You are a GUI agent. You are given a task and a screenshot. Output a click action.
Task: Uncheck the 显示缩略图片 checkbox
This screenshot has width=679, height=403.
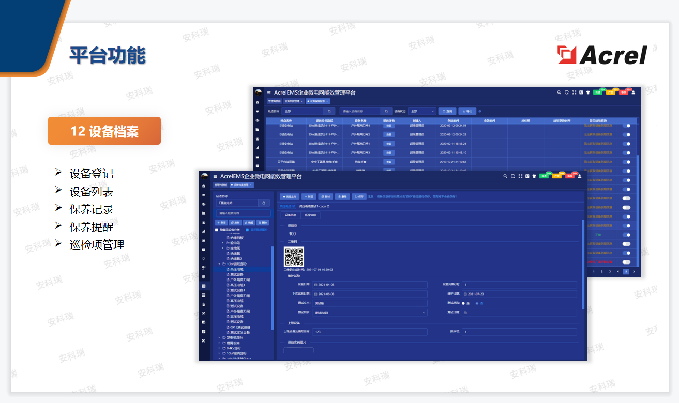(x=247, y=230)
